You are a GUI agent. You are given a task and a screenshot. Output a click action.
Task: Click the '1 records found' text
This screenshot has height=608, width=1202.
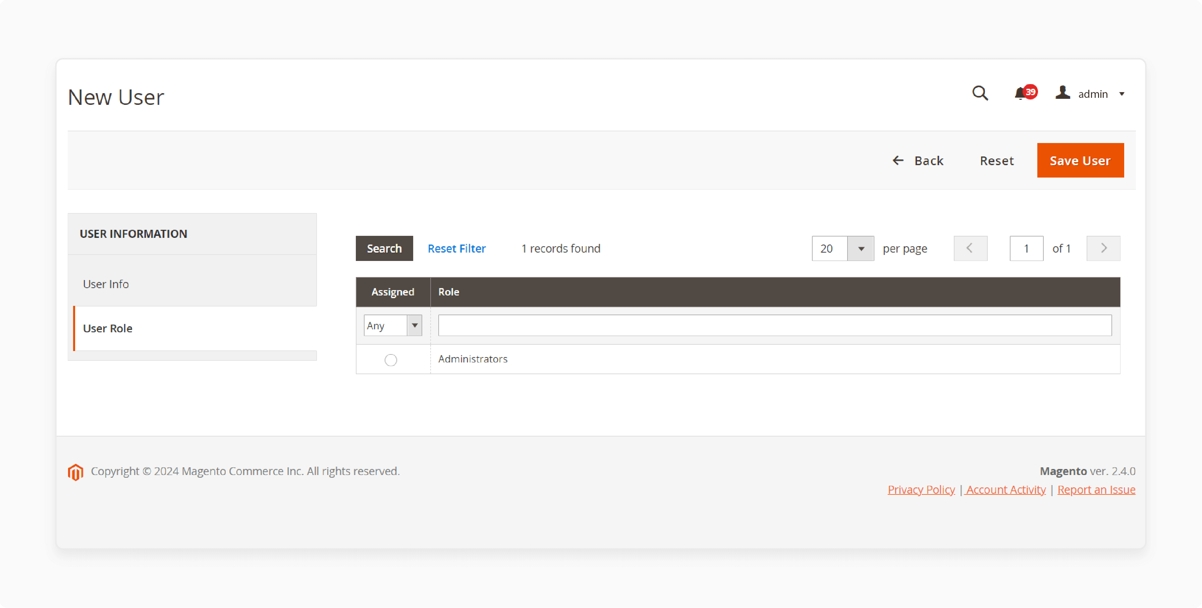[x=561, y=248]
